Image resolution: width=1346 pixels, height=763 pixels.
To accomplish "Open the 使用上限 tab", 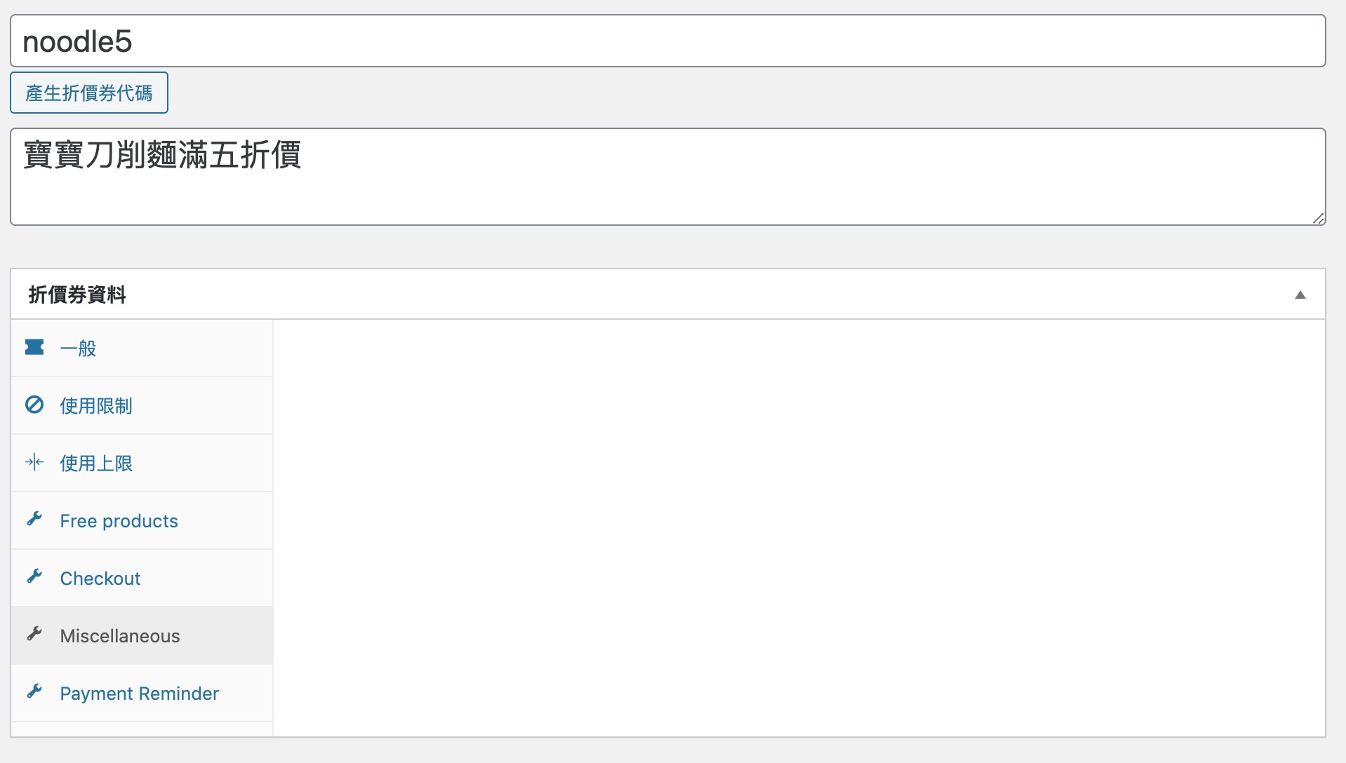I will [142, 463].
